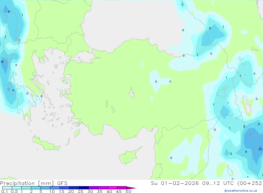Image resolution: width=263 pixels, height=193 pixels.
Task: Pick the 10–15 mm legend swatch
Action: 55,188
